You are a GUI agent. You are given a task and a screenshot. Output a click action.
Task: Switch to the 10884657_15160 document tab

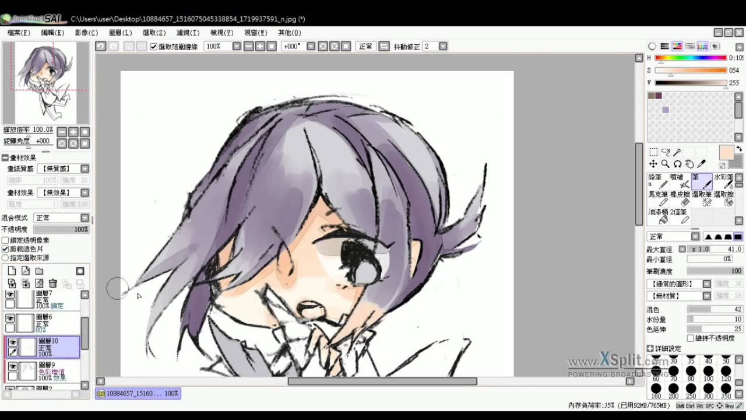coord(138,394)
